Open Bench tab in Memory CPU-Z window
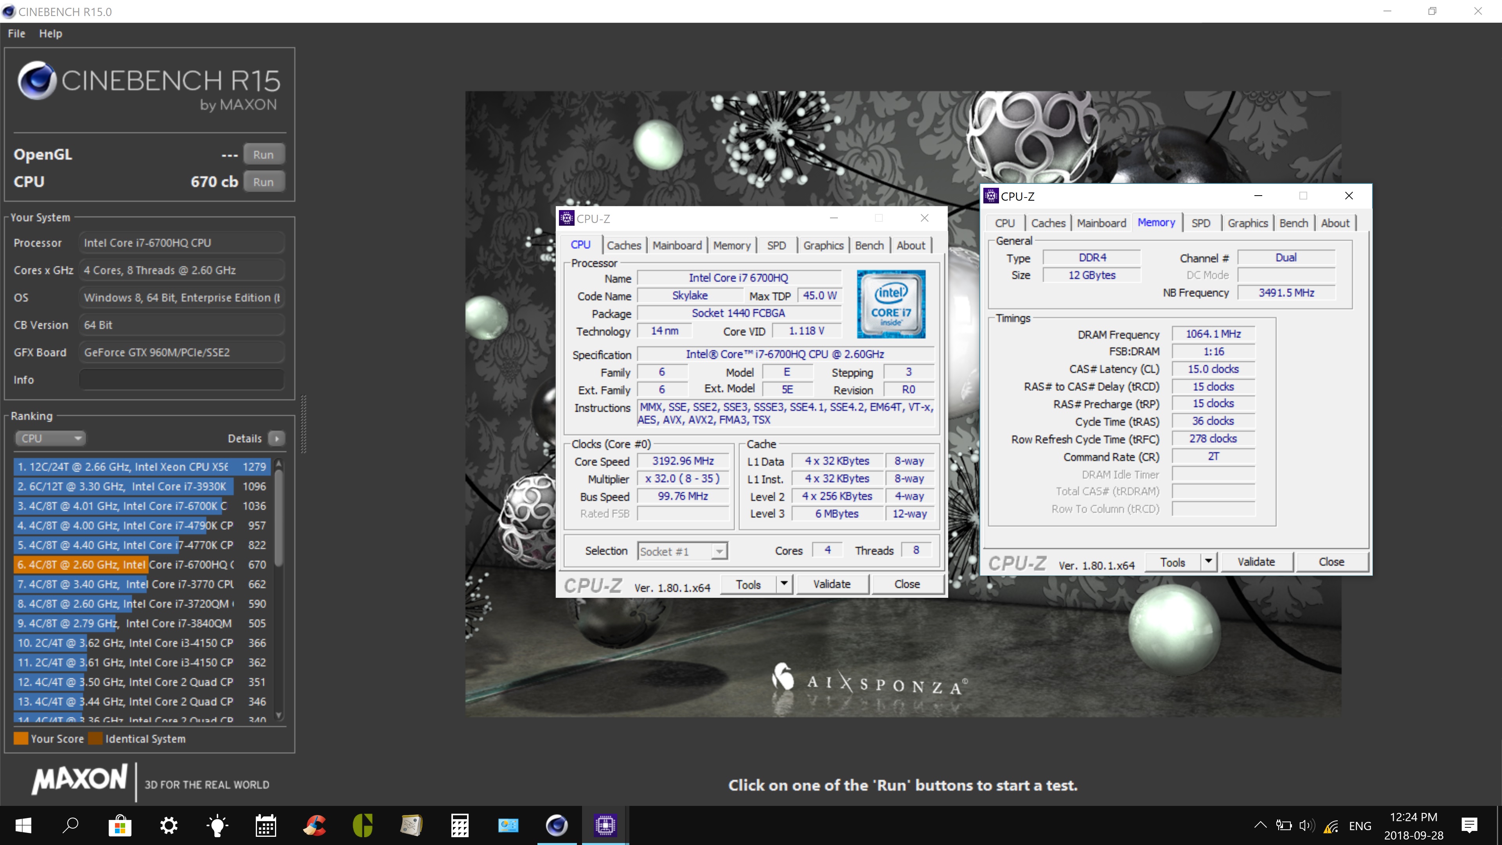 click(1294, 223)
